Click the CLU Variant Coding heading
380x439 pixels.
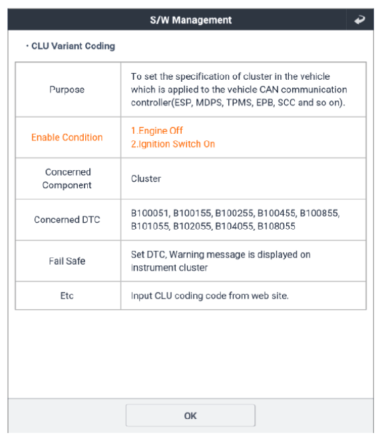(73, 46)
